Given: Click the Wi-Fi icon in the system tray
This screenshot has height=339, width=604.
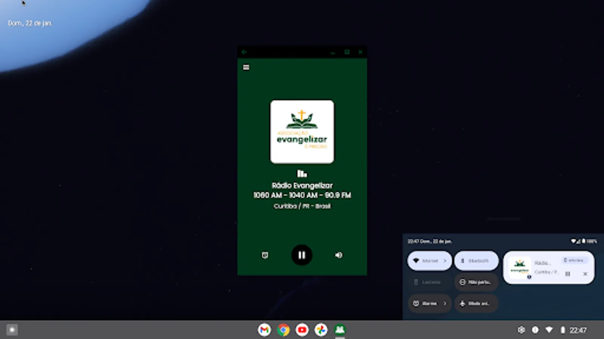Looking at the screenshot, I should (x=549, y=330).
